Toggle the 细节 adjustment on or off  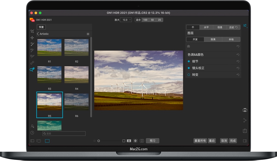point(189,61)
